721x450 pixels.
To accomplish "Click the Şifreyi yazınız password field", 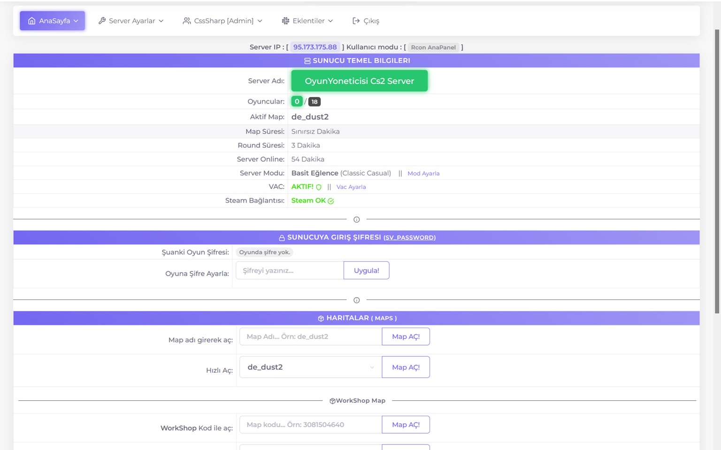I will tap(290, 270).
